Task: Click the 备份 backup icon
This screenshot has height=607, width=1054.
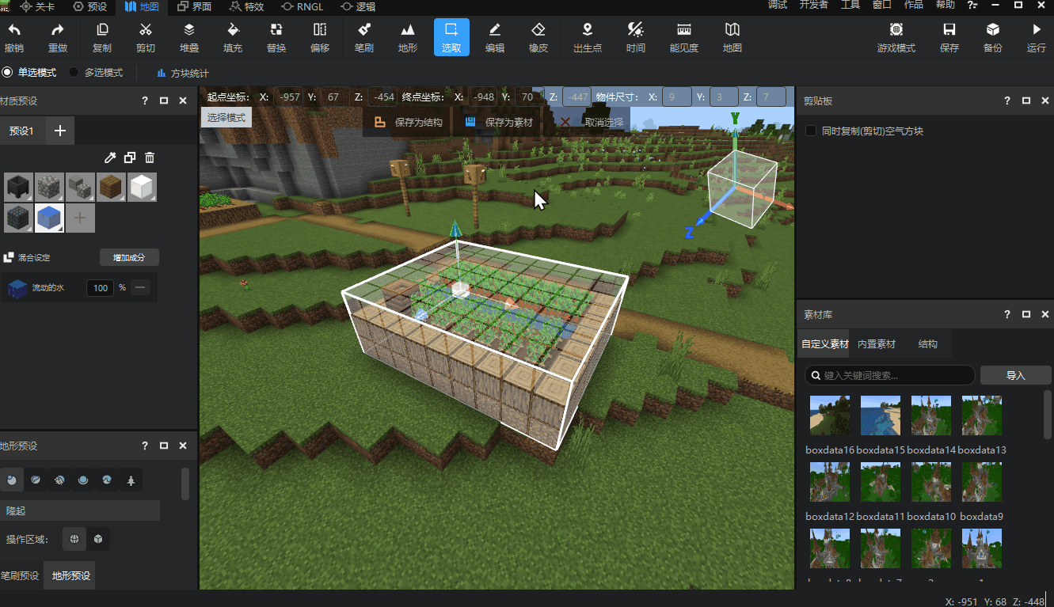Action: (993, 37)
